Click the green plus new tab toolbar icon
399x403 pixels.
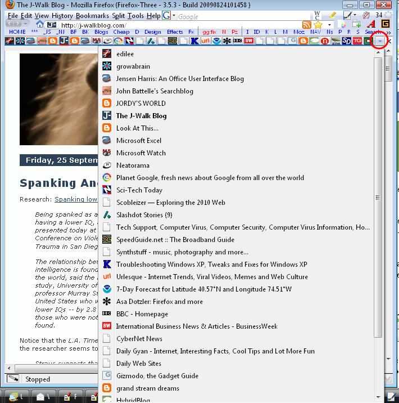pos(357,24)
